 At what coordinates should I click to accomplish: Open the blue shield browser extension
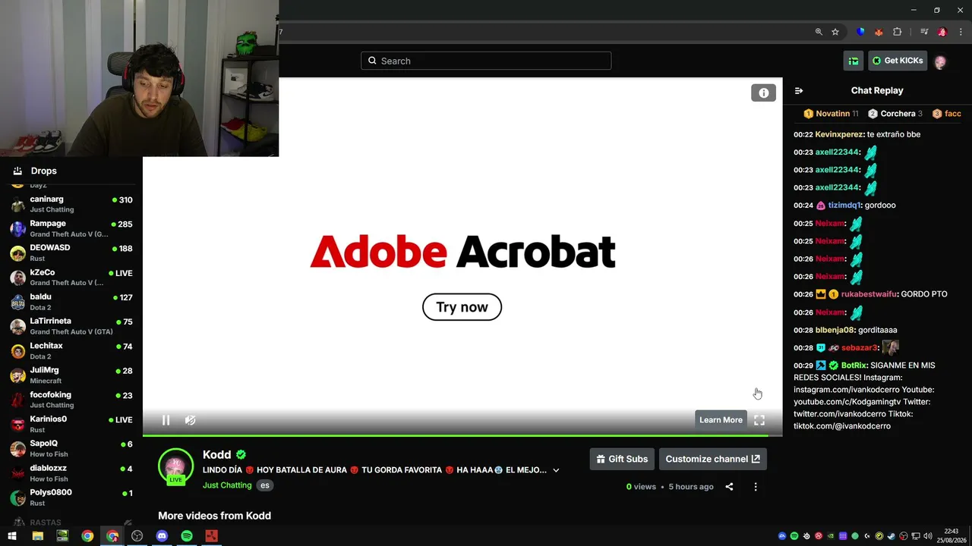860,32
